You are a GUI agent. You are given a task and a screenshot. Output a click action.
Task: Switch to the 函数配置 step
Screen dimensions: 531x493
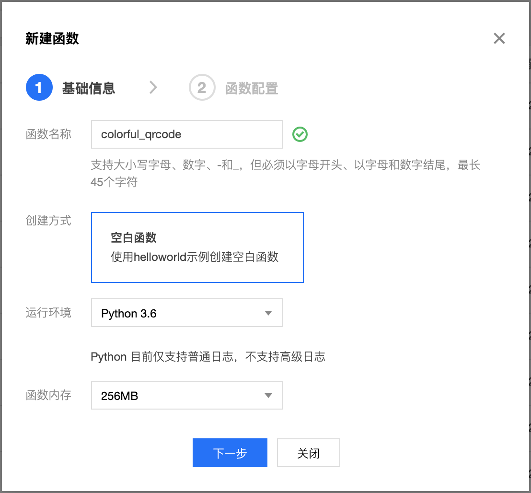253,87
